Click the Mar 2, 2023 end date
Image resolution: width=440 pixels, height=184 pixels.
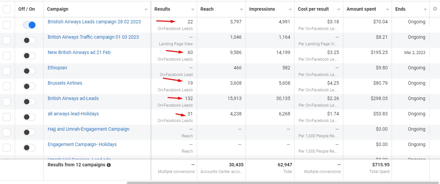pos(414,52)
